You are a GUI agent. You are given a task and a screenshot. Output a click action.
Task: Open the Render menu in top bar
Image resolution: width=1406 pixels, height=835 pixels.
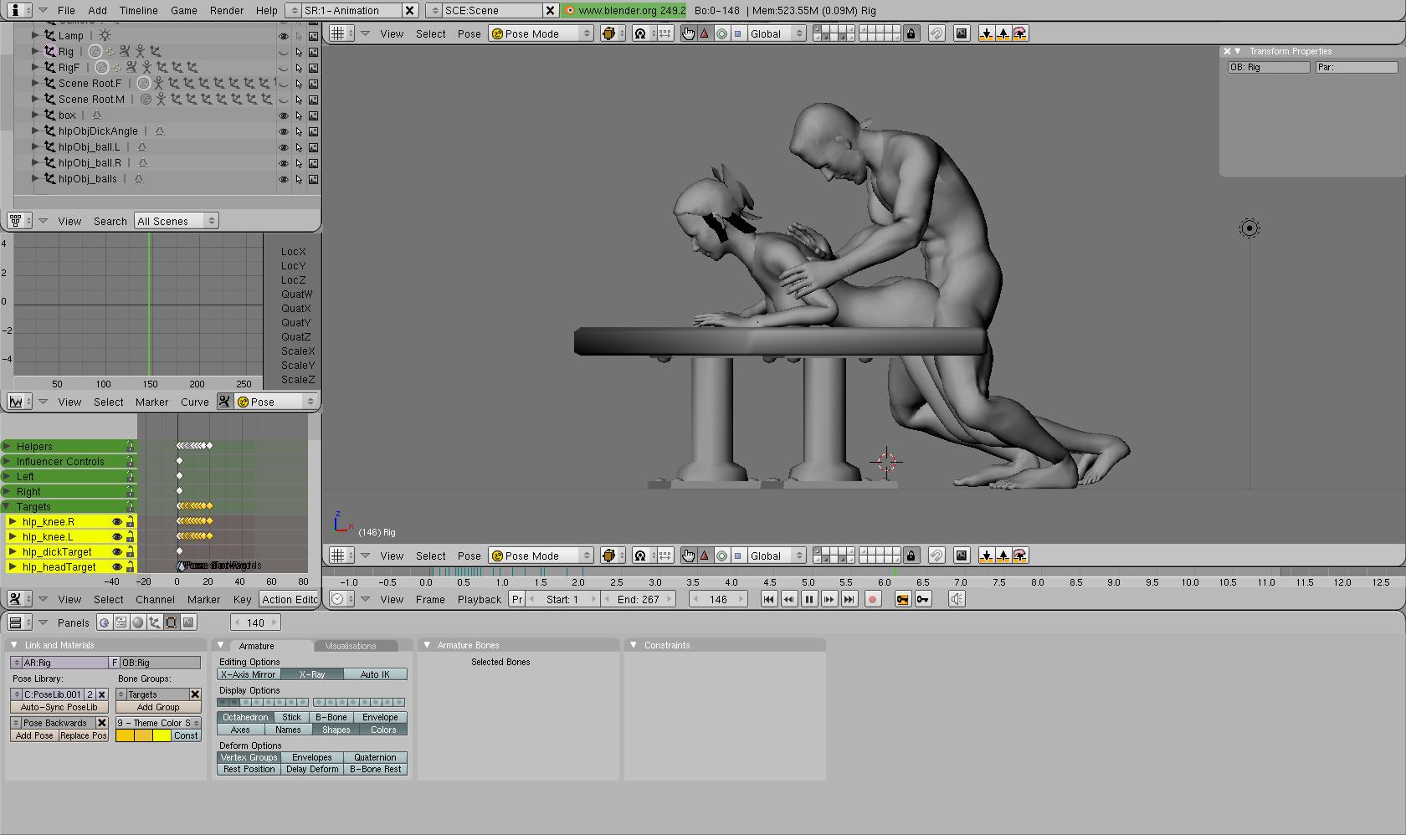click(227, 11)
